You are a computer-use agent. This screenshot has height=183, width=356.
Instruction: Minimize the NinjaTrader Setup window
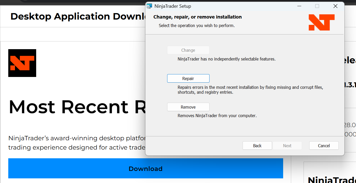[x=299, y=6]
